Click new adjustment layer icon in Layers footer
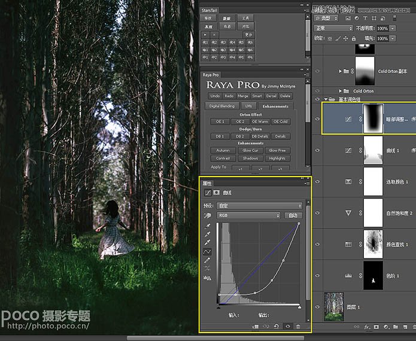 coord(386,327)
